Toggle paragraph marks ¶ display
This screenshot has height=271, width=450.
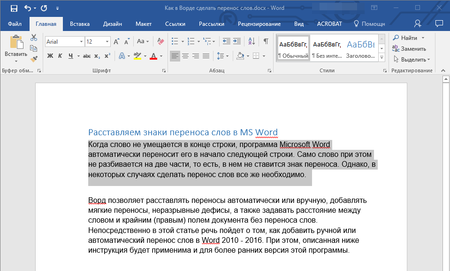(266, 41)
